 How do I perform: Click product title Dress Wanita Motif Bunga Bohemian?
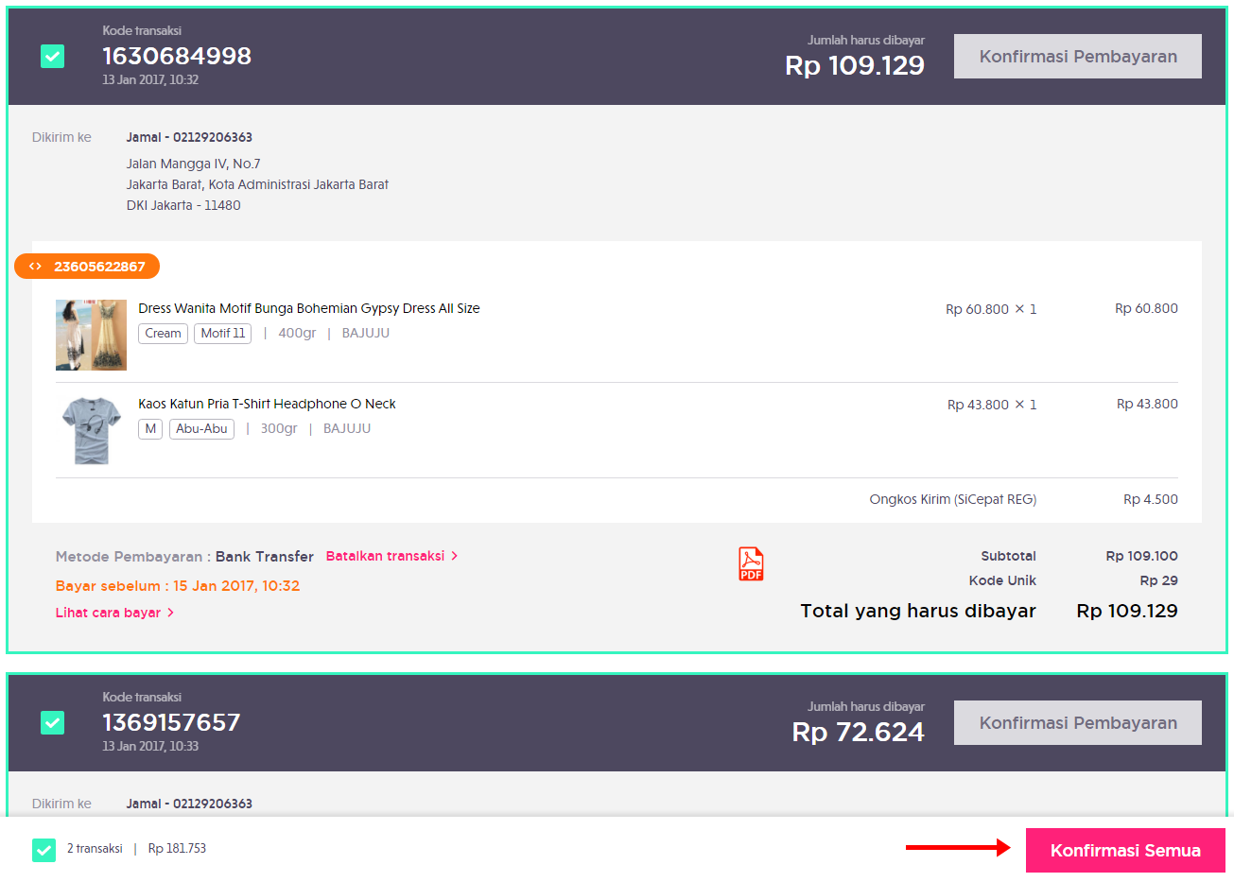[309, 308]
